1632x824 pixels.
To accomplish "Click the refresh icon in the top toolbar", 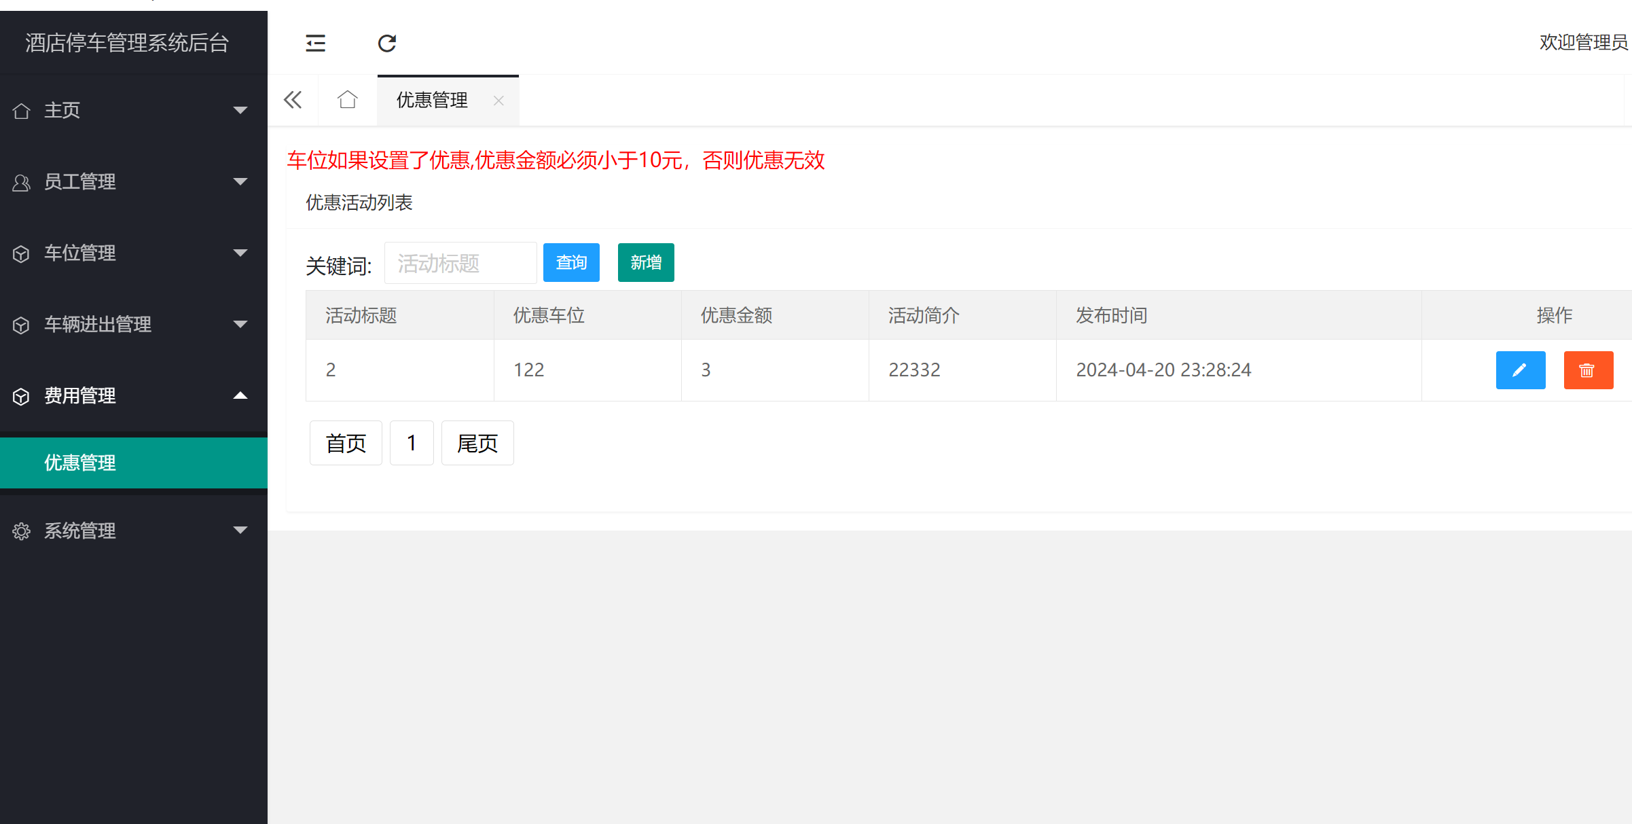I will tap(386, 43).
